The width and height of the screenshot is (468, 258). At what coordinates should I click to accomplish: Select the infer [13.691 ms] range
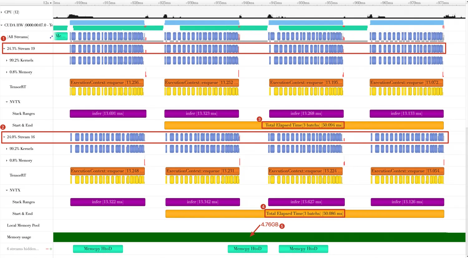point(108,114)
